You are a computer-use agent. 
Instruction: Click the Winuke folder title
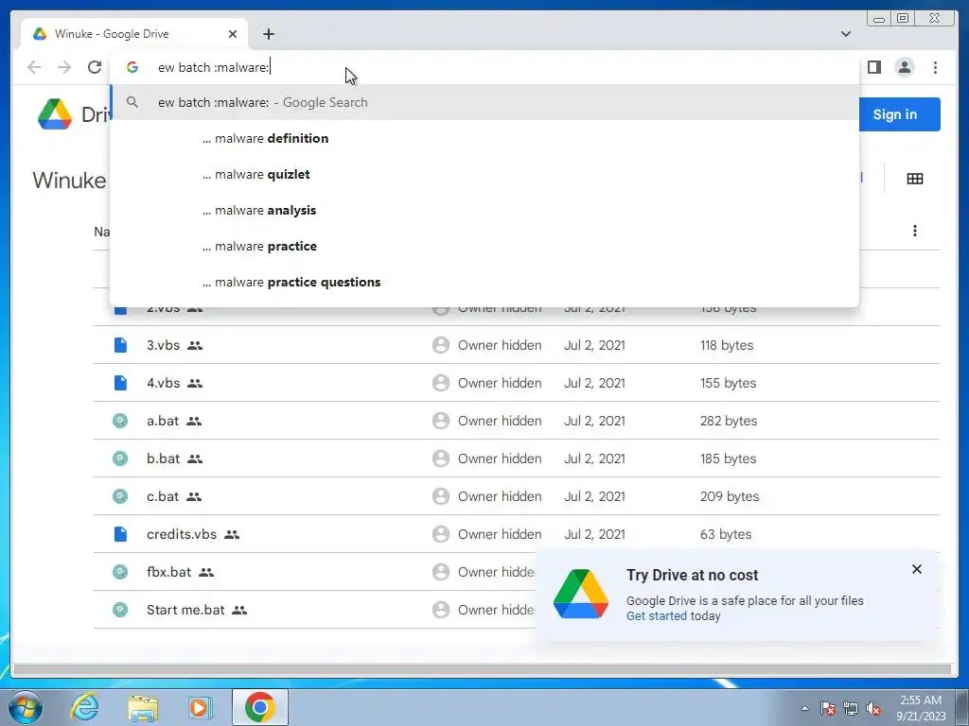click(69, 181)
